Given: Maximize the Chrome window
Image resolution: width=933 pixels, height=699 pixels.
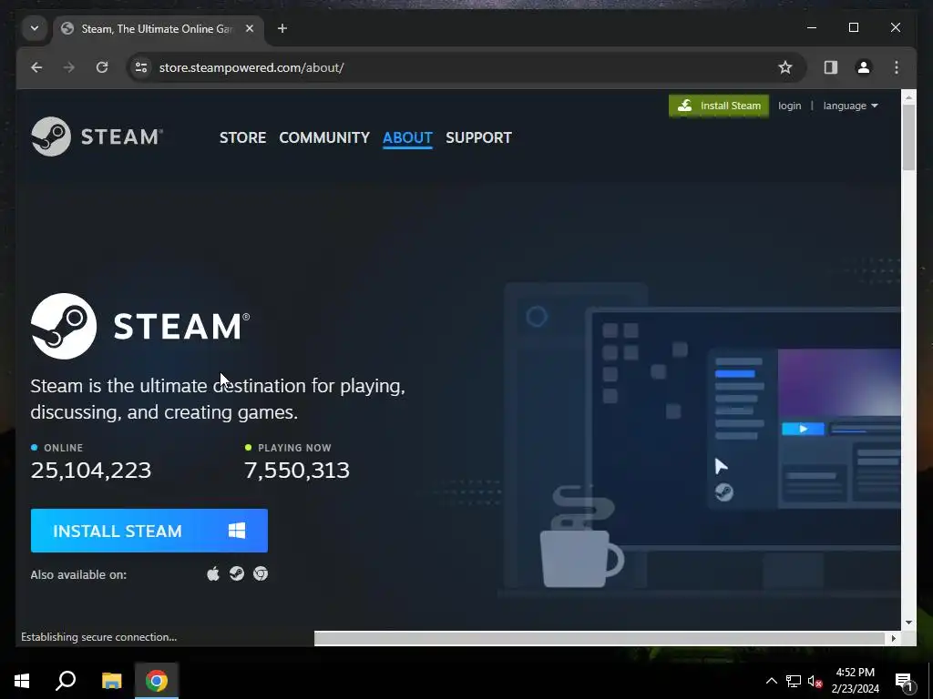Looking at the screenshot, I should pos(854,28).
